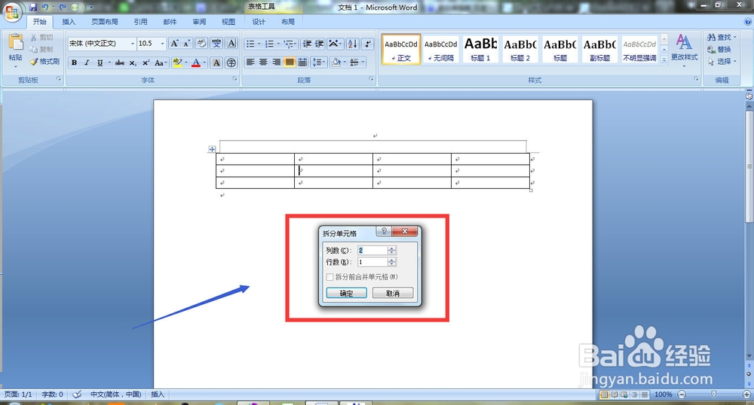Toggle Italic formatting

(x=87, y=63)
